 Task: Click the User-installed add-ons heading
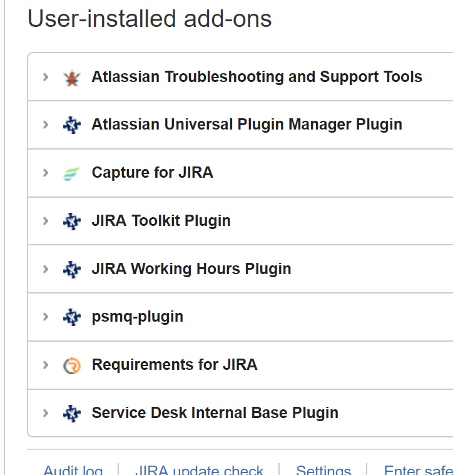click(150, 19)
